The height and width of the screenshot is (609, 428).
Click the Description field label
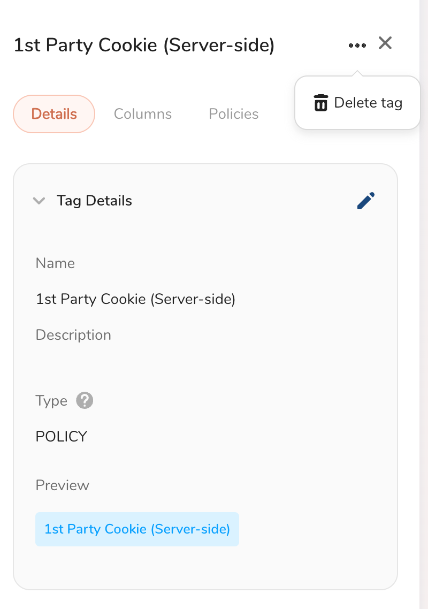point(73,335)
